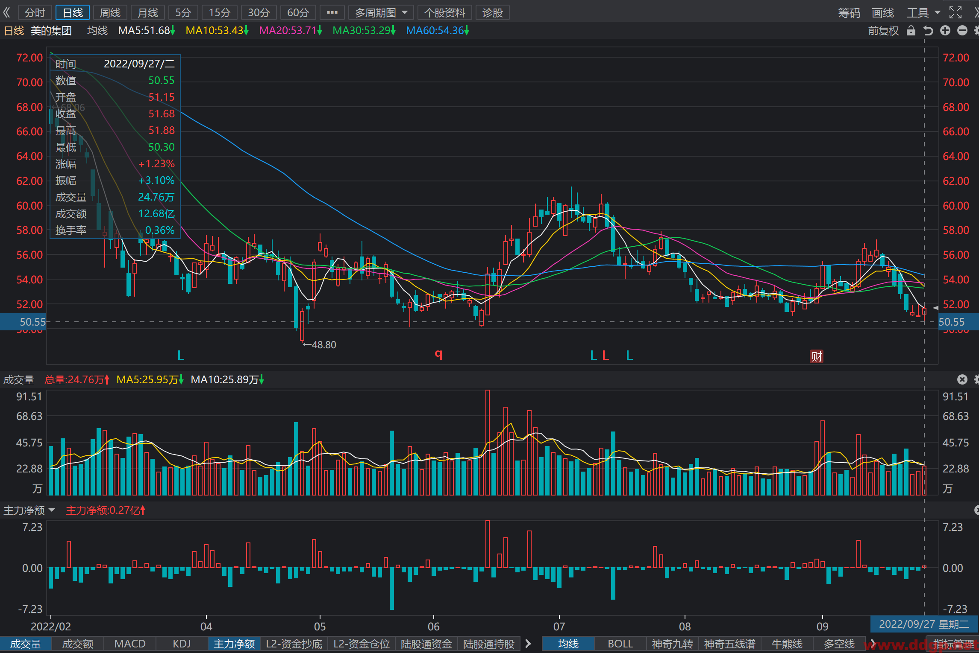Click the 美的集团 stock name
The image size is (979, 653).
coord(51,31)
